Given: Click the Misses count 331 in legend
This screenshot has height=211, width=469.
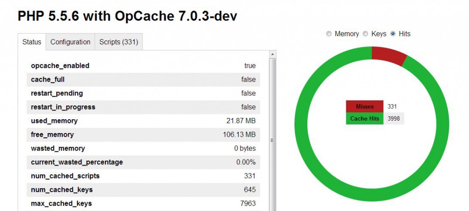Looking at the screenshot, I should point(392,106).
